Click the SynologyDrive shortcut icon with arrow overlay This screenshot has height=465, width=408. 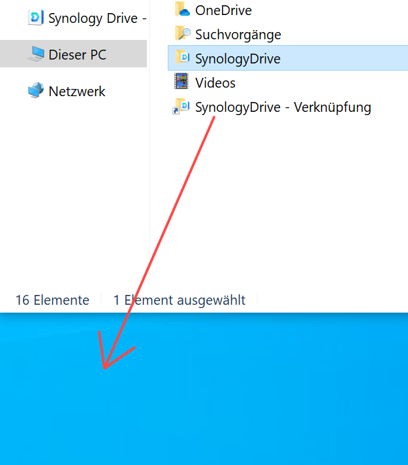(x=181, y=106)
